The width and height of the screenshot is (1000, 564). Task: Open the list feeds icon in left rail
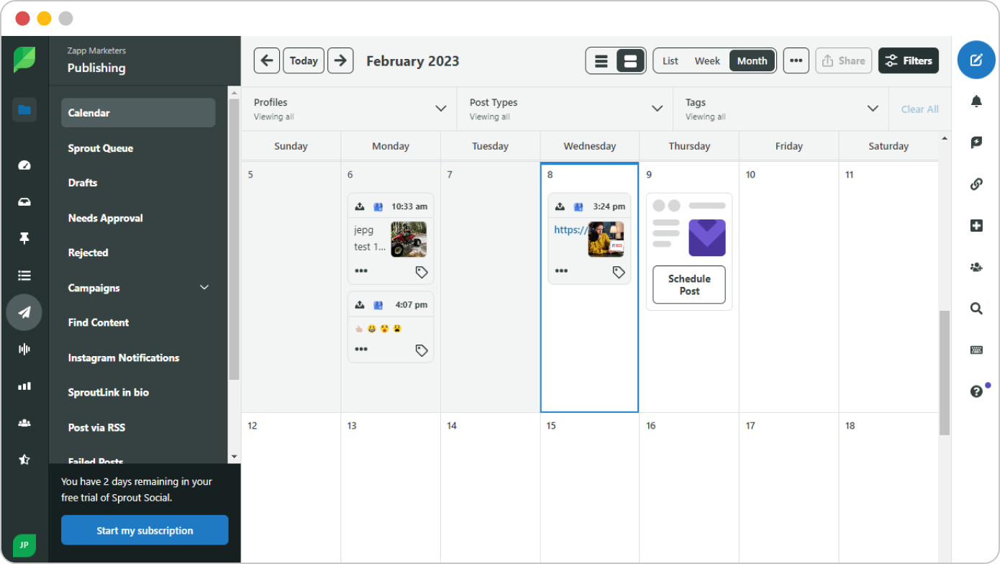pos(24,276)
